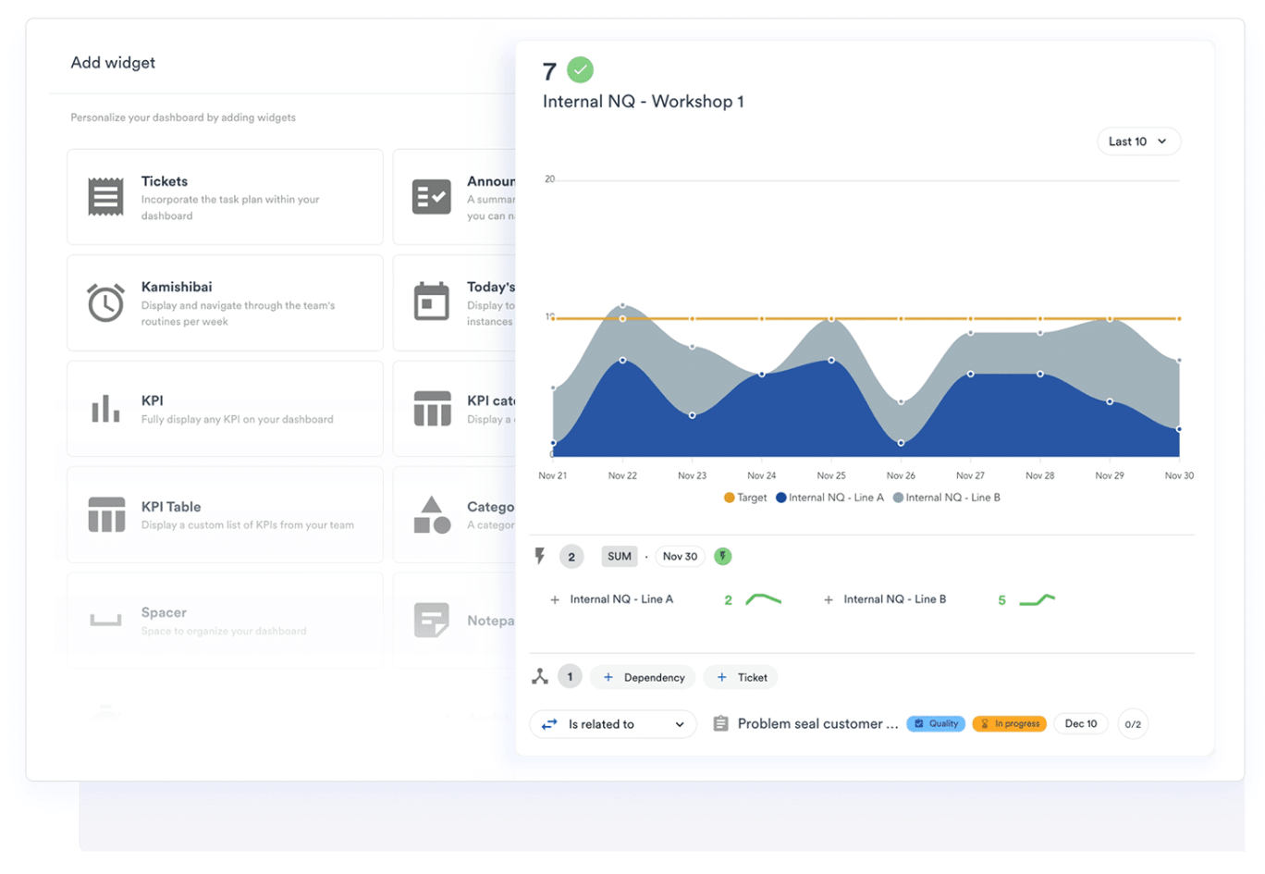Expand the Is related to selector
Image resolution: width=1265 pixels, height=874 pixels.
tap(612, 724)
